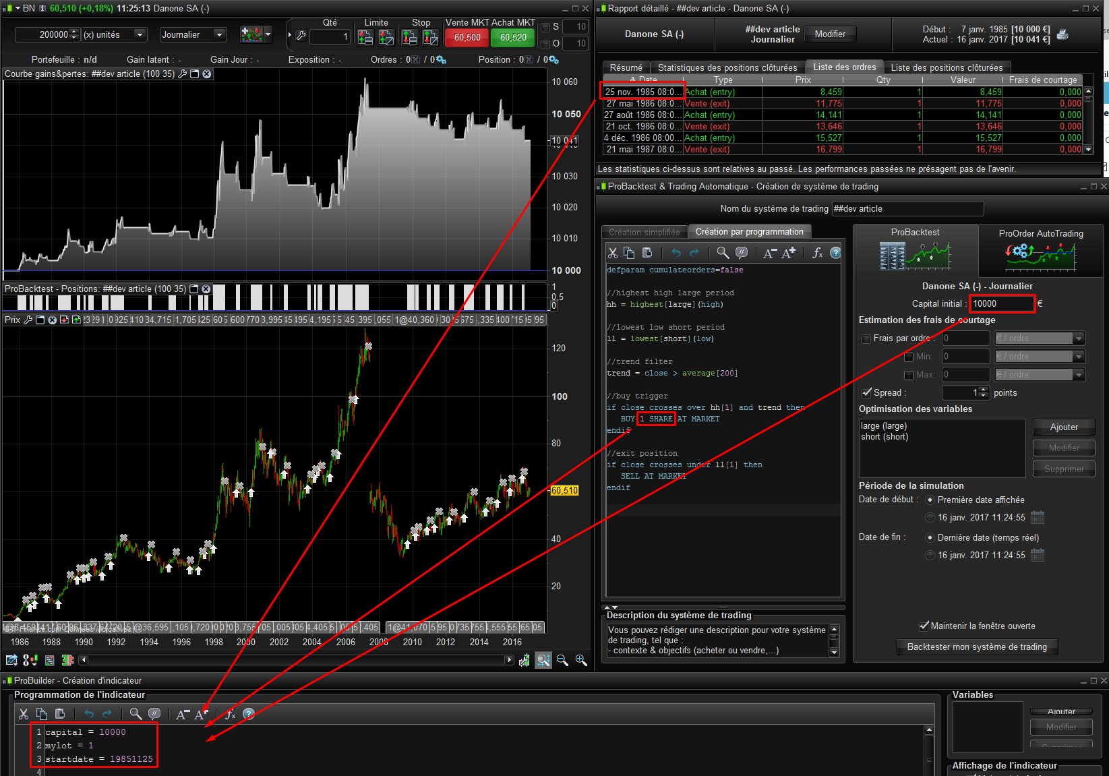Click the green Achat MKT 60,520 button
This screenshot has height=776, width=1109.
click(x=513, y=38)
